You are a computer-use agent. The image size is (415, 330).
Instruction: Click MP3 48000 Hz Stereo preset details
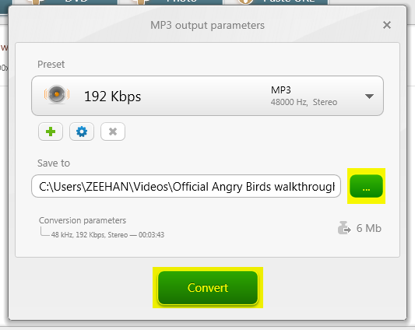point(304,96)
